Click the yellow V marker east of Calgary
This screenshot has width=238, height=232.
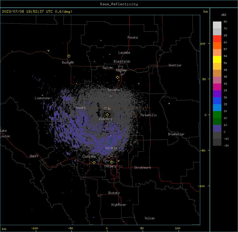point(118,161)
